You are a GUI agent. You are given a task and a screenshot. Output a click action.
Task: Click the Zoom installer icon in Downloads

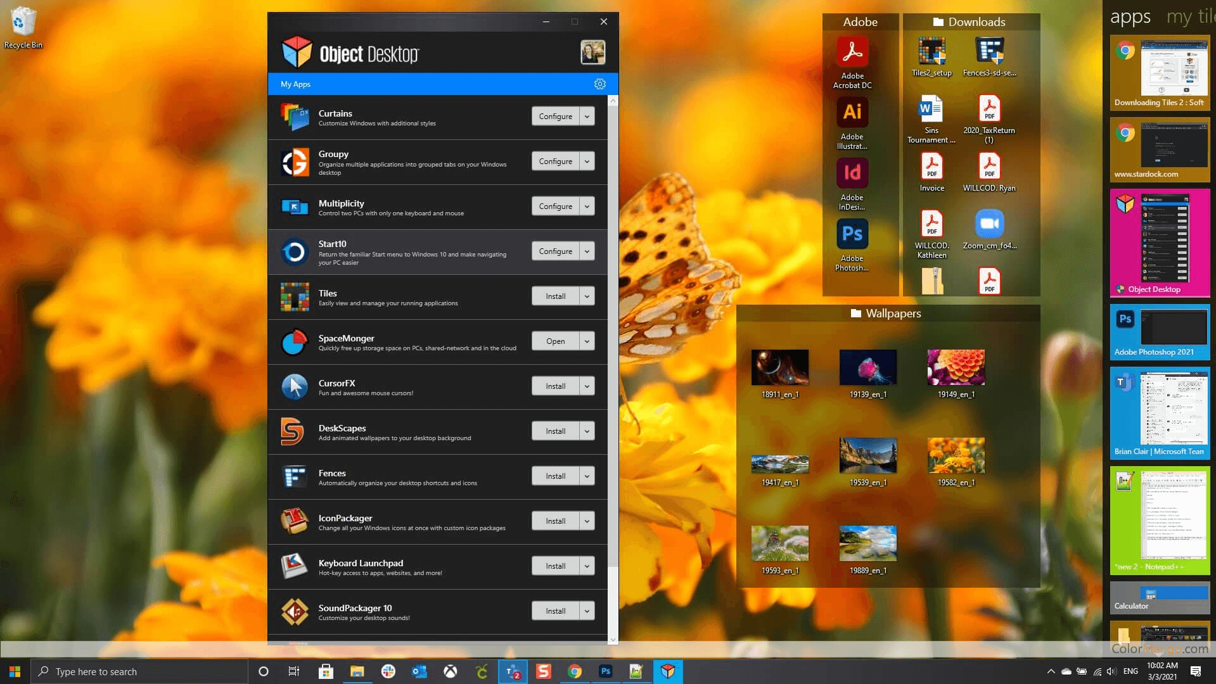click(989, 224)
